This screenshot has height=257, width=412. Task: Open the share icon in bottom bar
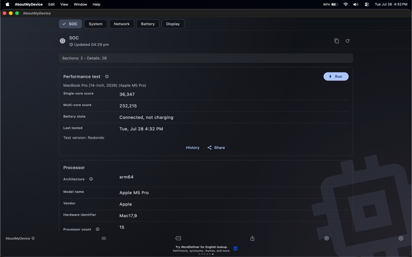point(252,238)
